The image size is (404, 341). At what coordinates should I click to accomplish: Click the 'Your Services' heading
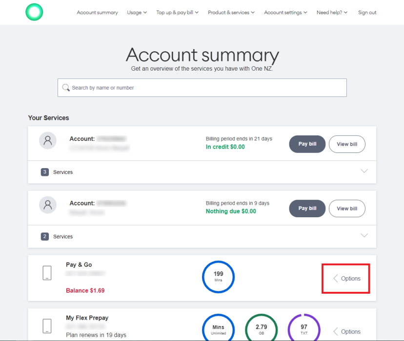48,118
